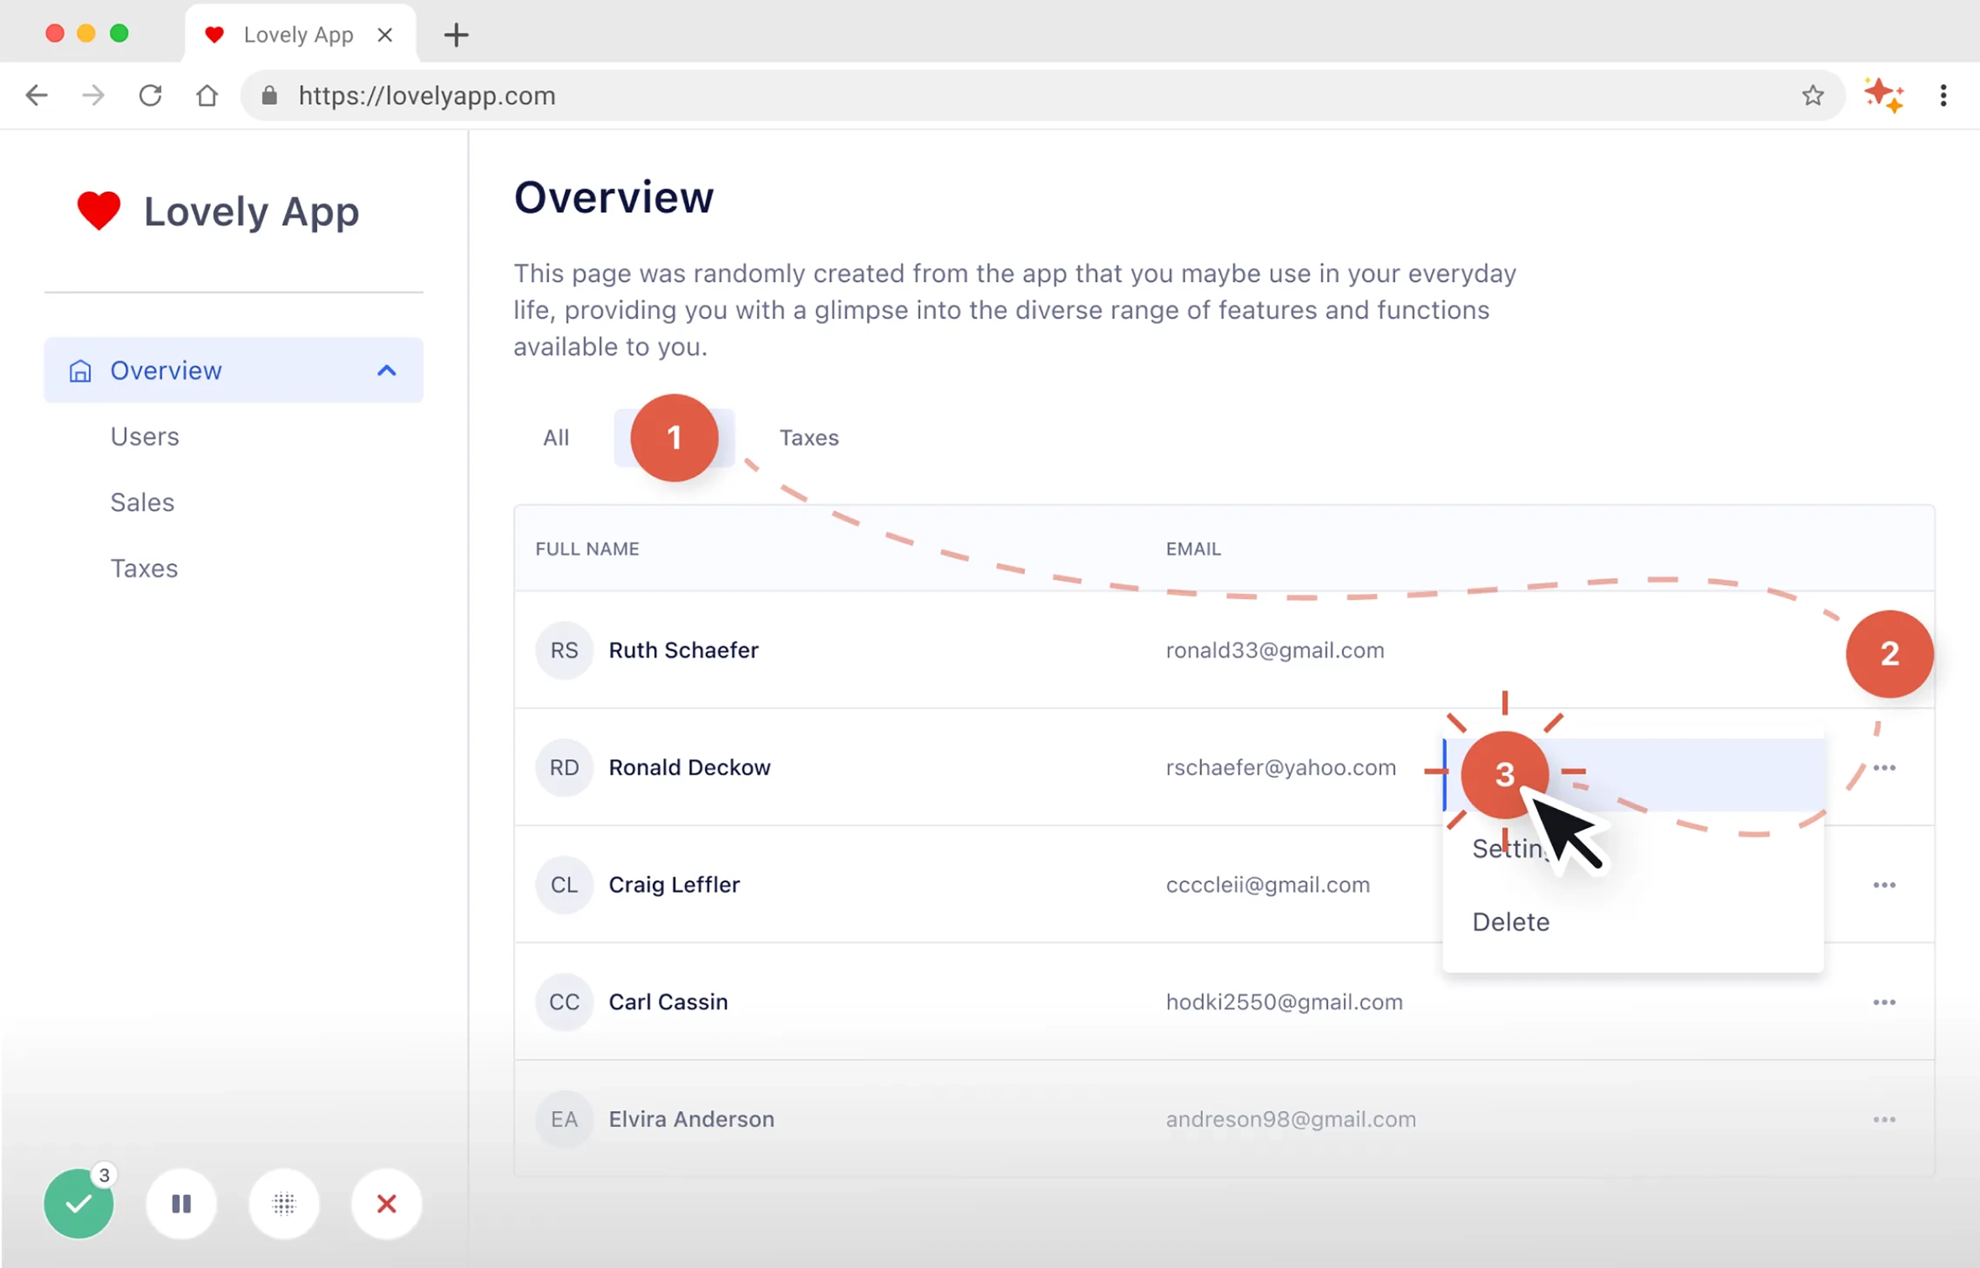Open the actions menu for Craig Leffler
Image resolution: width=1980 pixels, height=1268 pixels.
tap(1885, 885)
